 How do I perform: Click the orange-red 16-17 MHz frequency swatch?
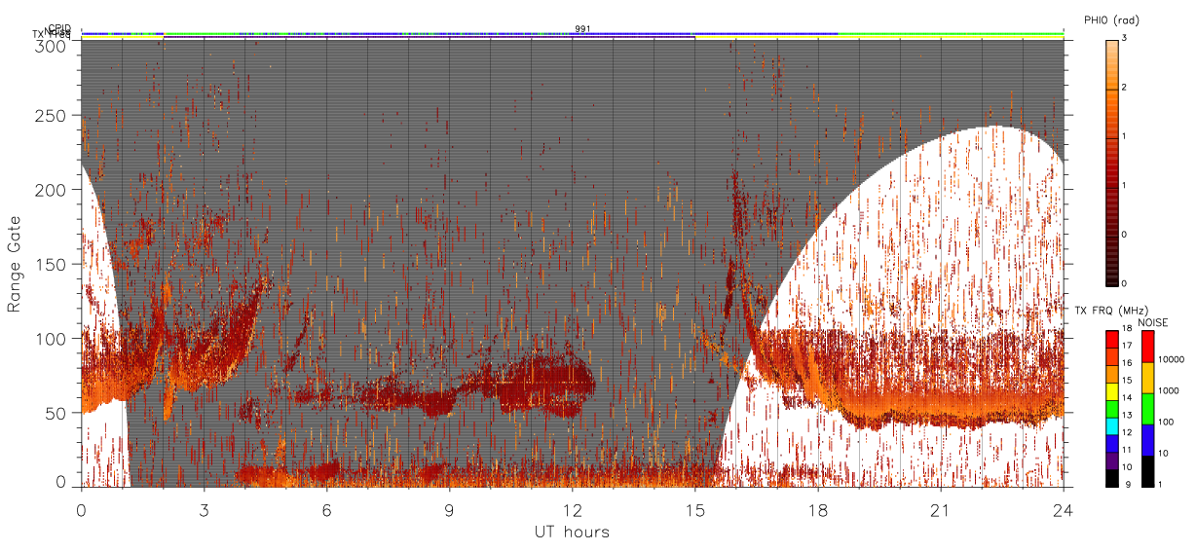[1111, 356]
